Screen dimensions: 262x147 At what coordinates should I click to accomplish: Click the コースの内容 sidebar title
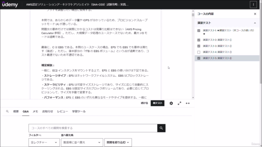pos(206,14)
